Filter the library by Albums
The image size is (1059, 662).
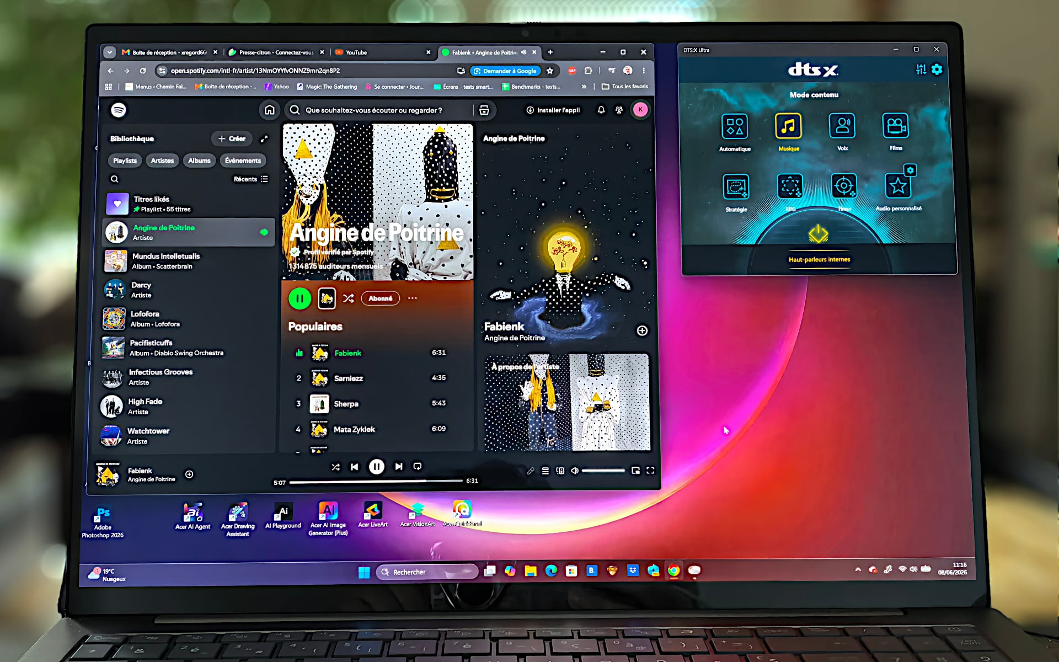point(199,161)
